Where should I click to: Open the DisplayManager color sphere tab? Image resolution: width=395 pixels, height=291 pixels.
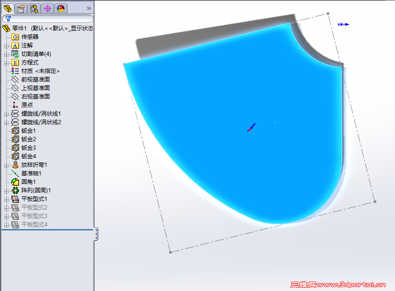click(61, 9)
